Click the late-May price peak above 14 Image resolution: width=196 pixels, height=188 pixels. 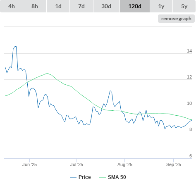[x=16, y=47]
